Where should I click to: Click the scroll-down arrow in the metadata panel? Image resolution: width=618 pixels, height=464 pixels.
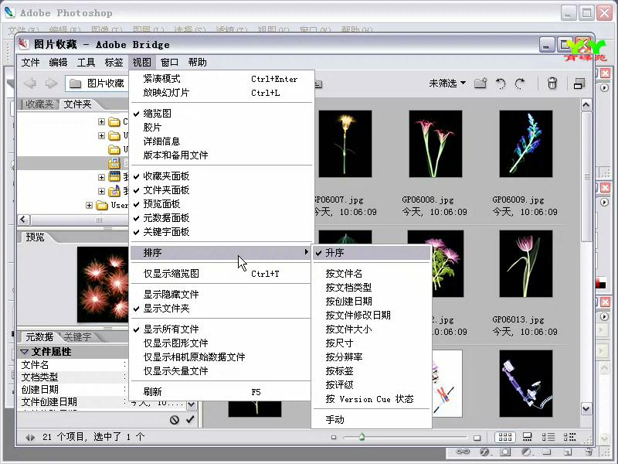(191, 404)
